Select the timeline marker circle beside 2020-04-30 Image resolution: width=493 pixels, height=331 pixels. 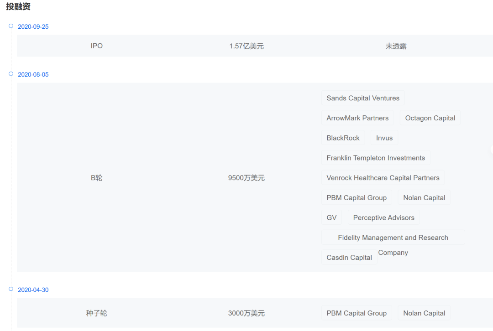11,289
